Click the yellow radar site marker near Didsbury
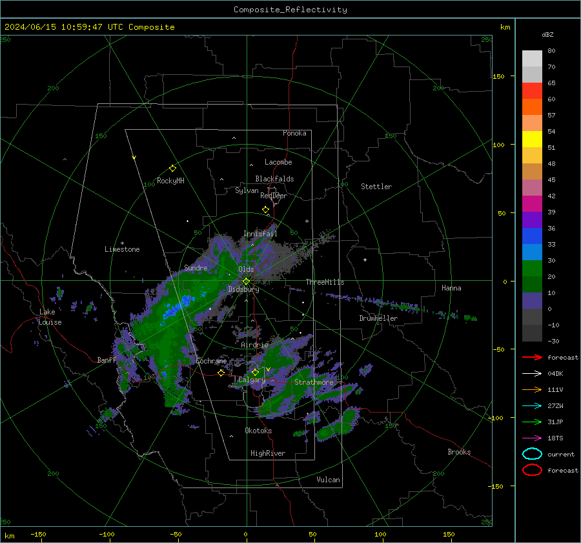 (246, 282)
